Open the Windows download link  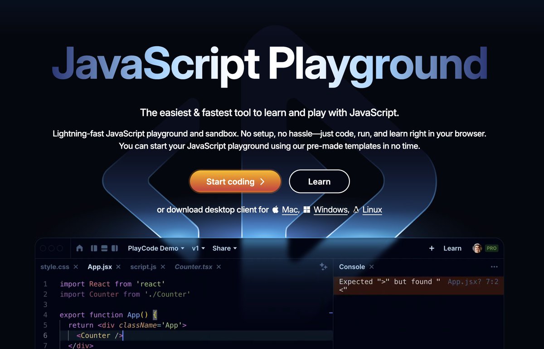tap(330, 210)
